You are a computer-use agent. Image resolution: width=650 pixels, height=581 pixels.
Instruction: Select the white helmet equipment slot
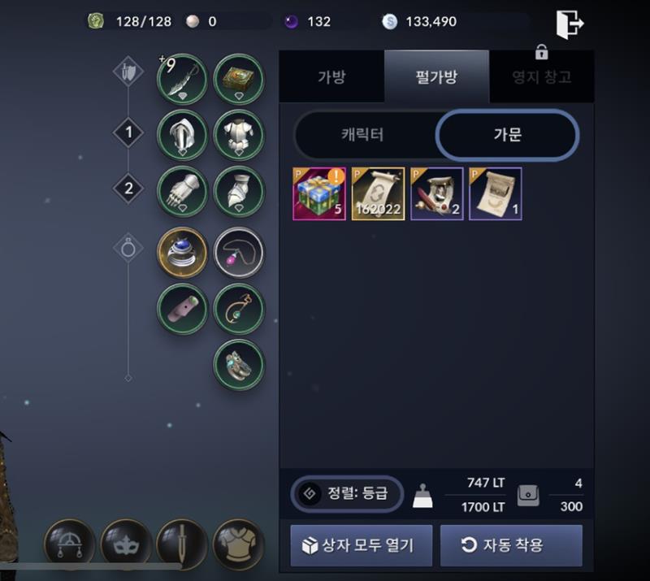pos(182,135)
